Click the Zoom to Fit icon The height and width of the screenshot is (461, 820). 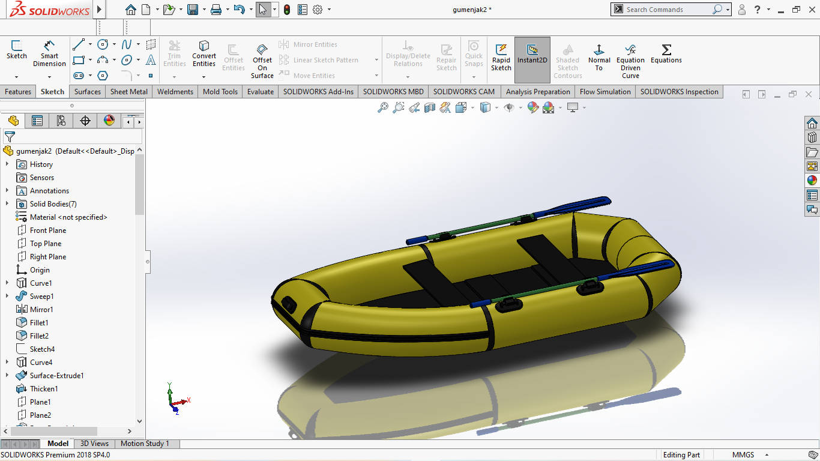[x=383, y=107]
